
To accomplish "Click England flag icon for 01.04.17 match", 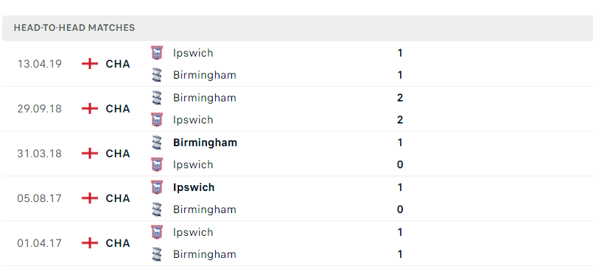I will (x=90, y=243).
